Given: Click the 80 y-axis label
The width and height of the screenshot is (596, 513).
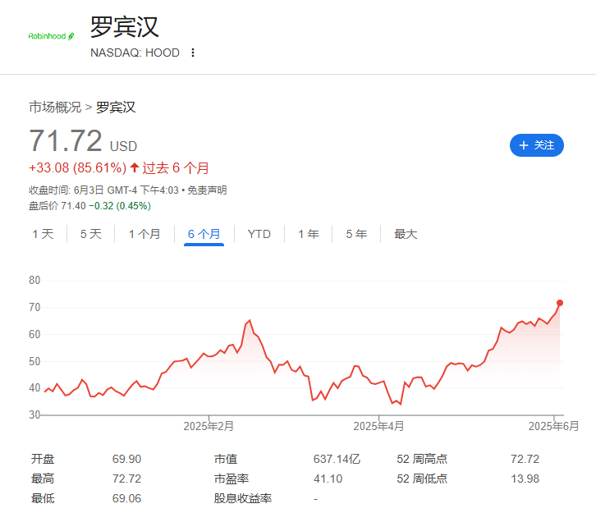Looking at the screenshot, I should [34, 281].
